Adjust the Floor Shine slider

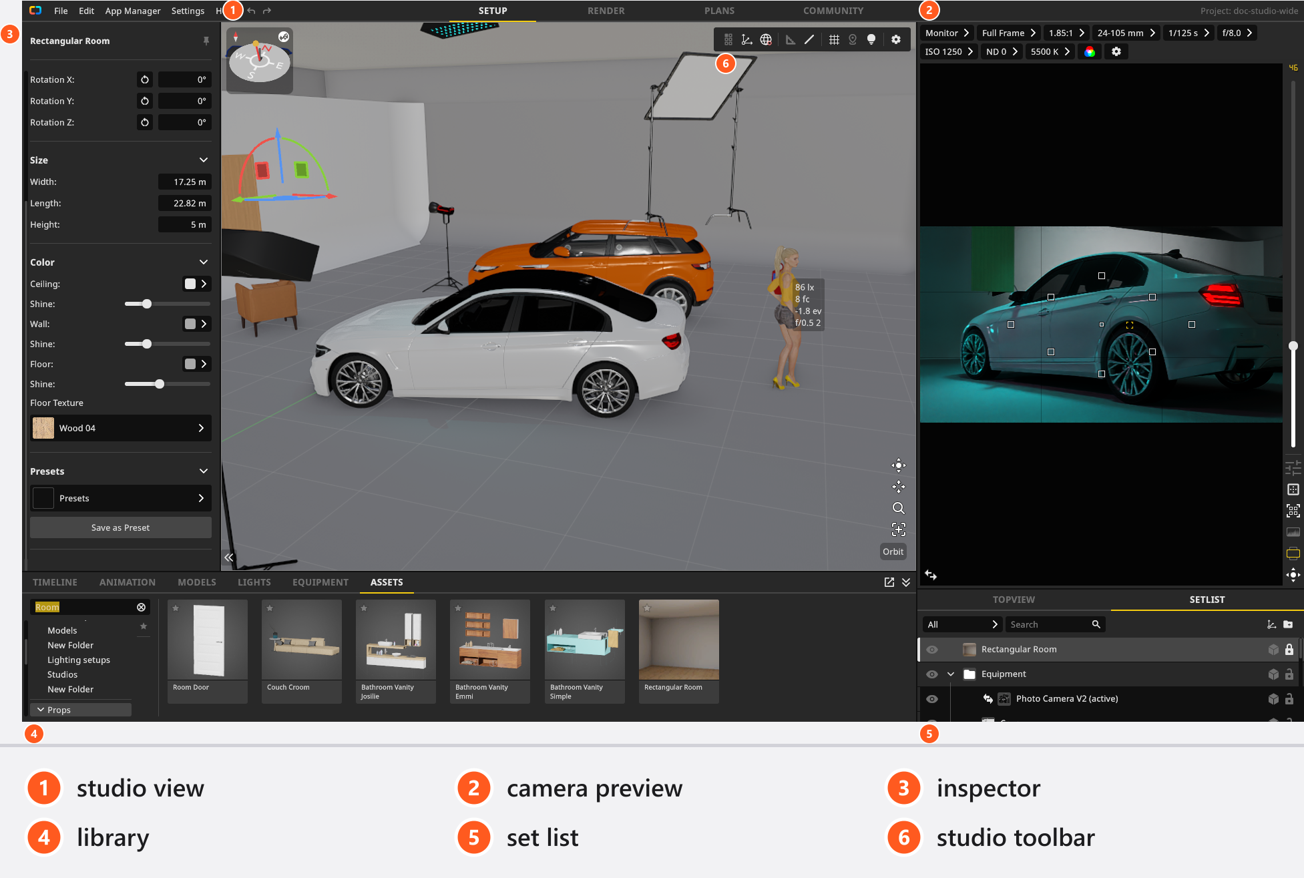(x=168, y=384)
